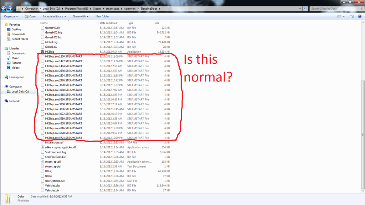365x205 pixels.
Task: Expand address bar history dropdown
Action: point(300,9)
